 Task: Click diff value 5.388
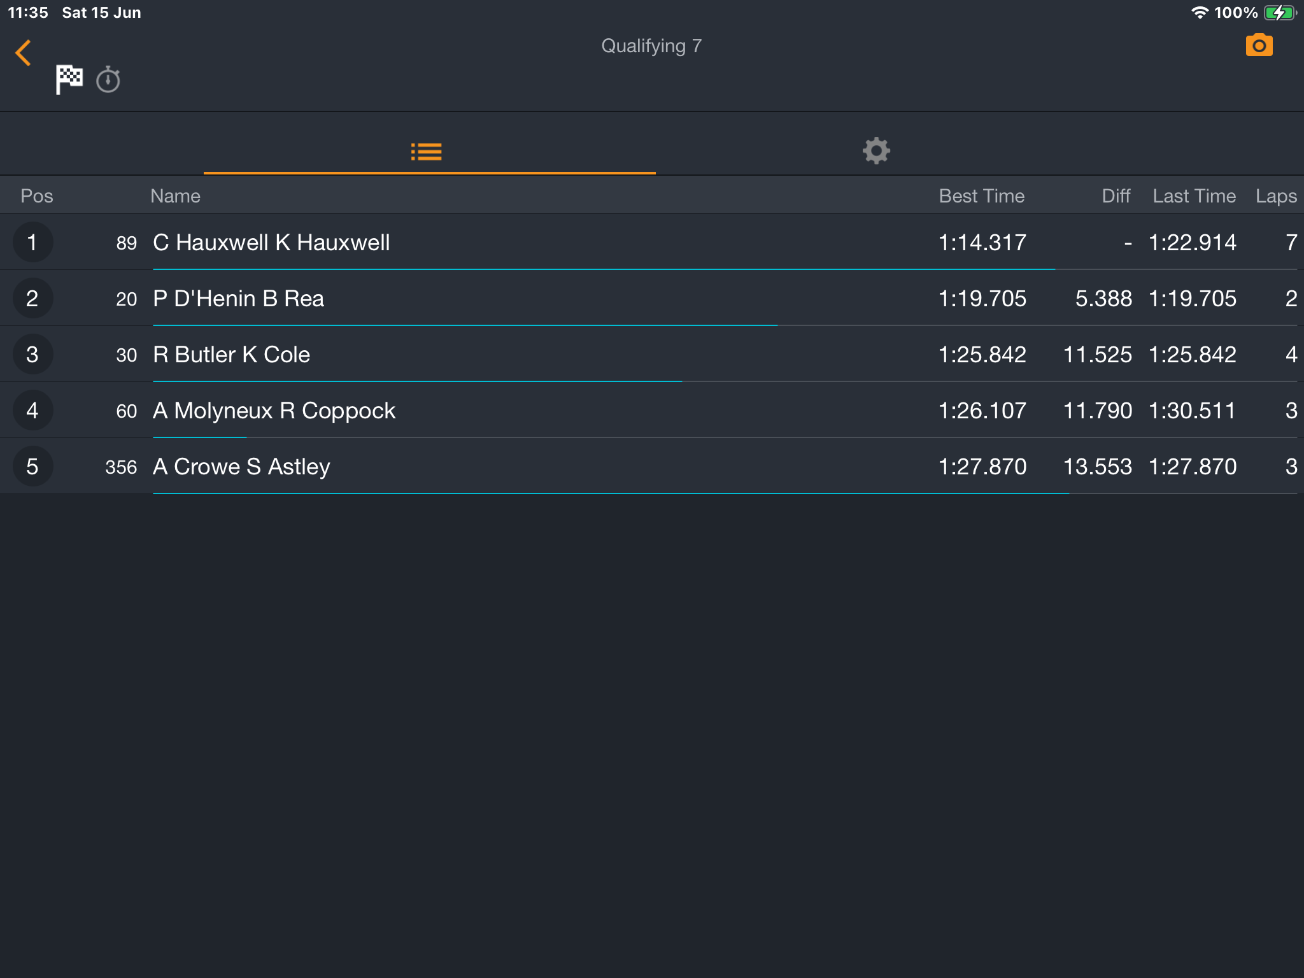point(1103,299)
